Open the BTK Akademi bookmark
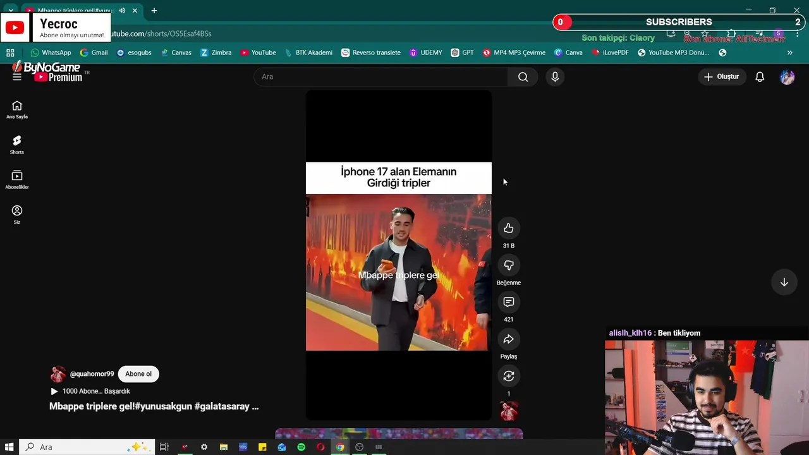Viewport: 809px width, 455px height. 308,52
